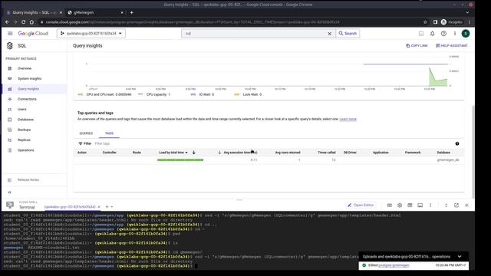Open Backups in the sidebar
491x276 pixels.
pos(24,130)
